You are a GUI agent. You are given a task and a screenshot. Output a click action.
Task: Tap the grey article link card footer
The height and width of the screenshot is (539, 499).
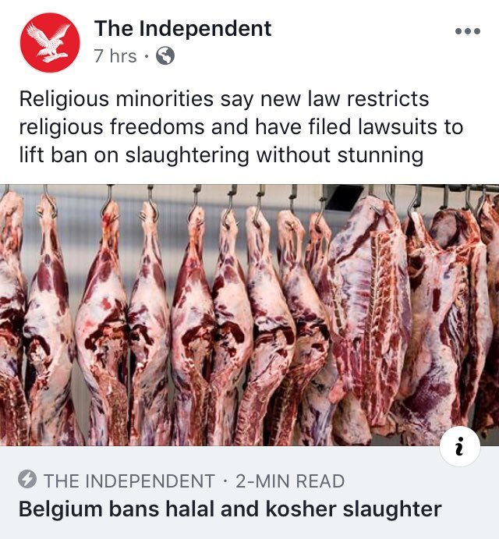(x=249, y=492)
